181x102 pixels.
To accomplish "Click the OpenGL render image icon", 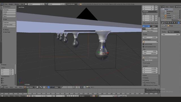I will tap(87, 87).
